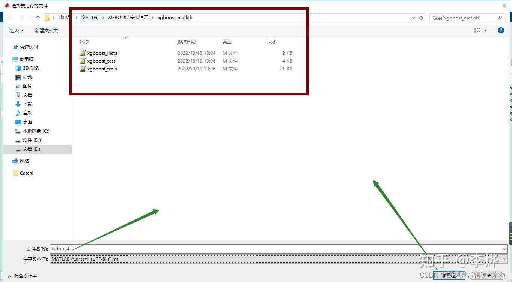Click the up-one-level folder arrow
This screenshot has height=282, width=512.
pyautogui.click(x=37, y=17)
